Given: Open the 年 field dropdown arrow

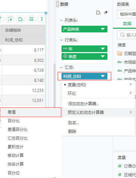Looking at the screenshot, I should point(103,49).
